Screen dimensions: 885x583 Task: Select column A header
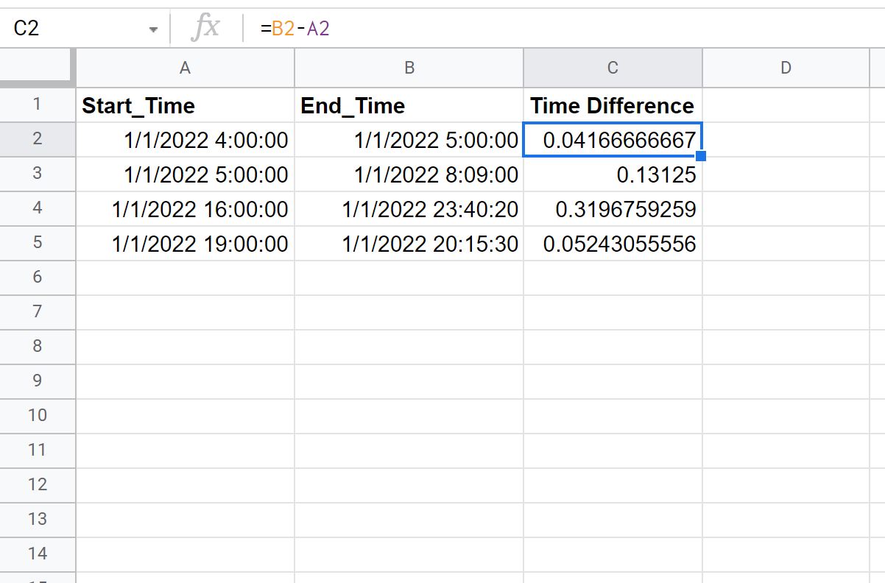(x=185, y=68)
